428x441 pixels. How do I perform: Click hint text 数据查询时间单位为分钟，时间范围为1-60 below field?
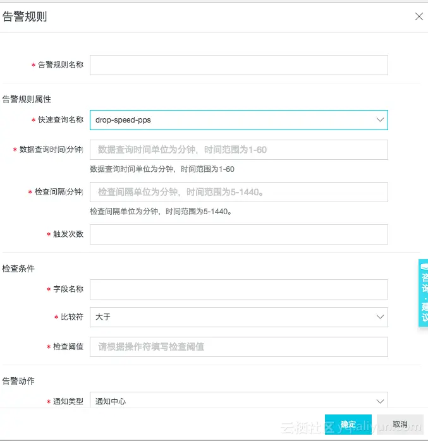tap(162, 169)
